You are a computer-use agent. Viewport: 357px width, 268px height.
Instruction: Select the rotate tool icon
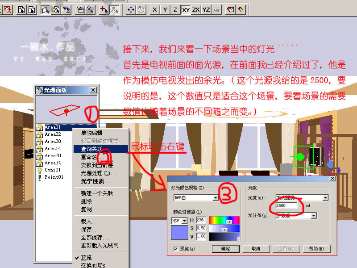click(x=141, y=10)
